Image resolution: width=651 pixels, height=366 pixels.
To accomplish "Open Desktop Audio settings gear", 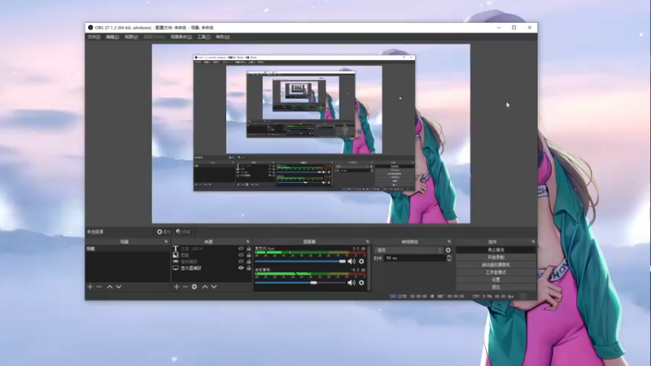I will pos(361,282).
